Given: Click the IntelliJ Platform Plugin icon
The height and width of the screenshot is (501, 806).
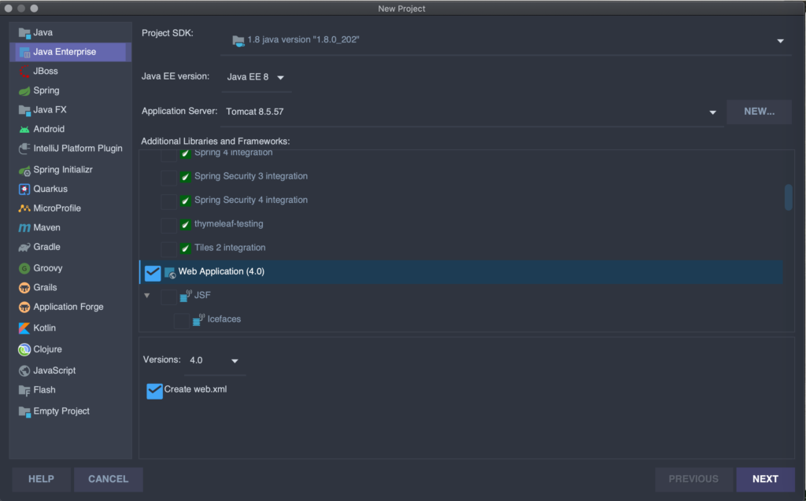Looking at the screenshot, I should coord(24,149).
